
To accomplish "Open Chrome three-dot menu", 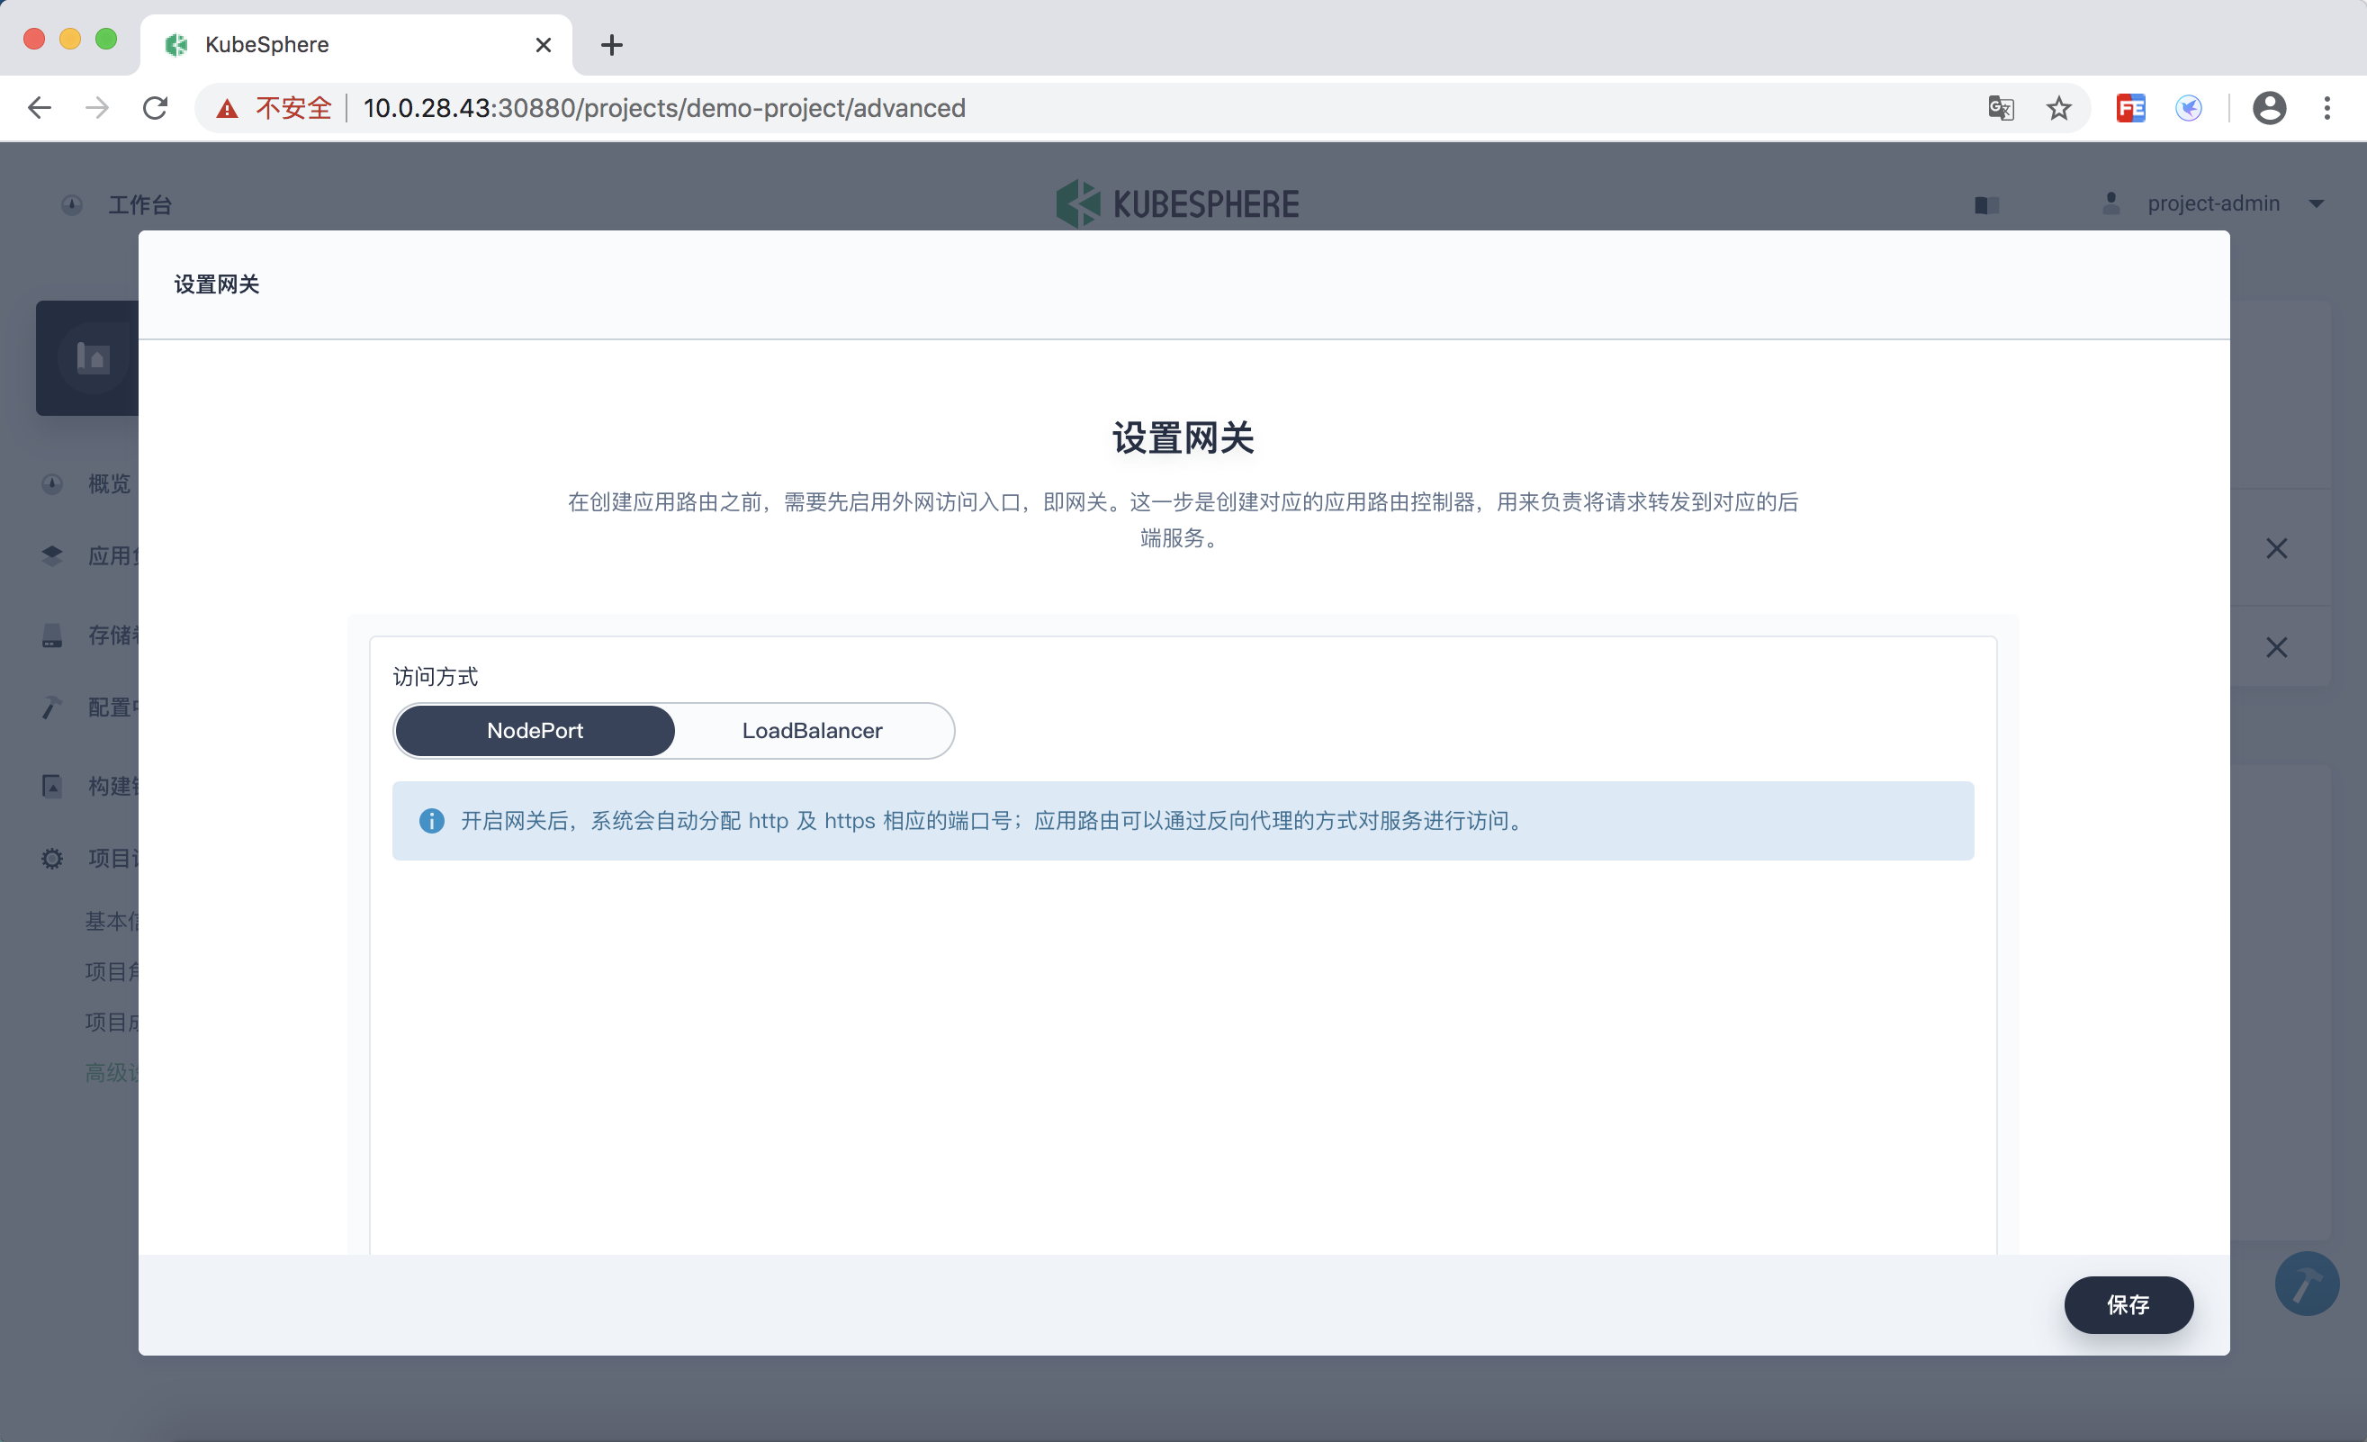I will pyautogui.click(x=2326, y=109).
